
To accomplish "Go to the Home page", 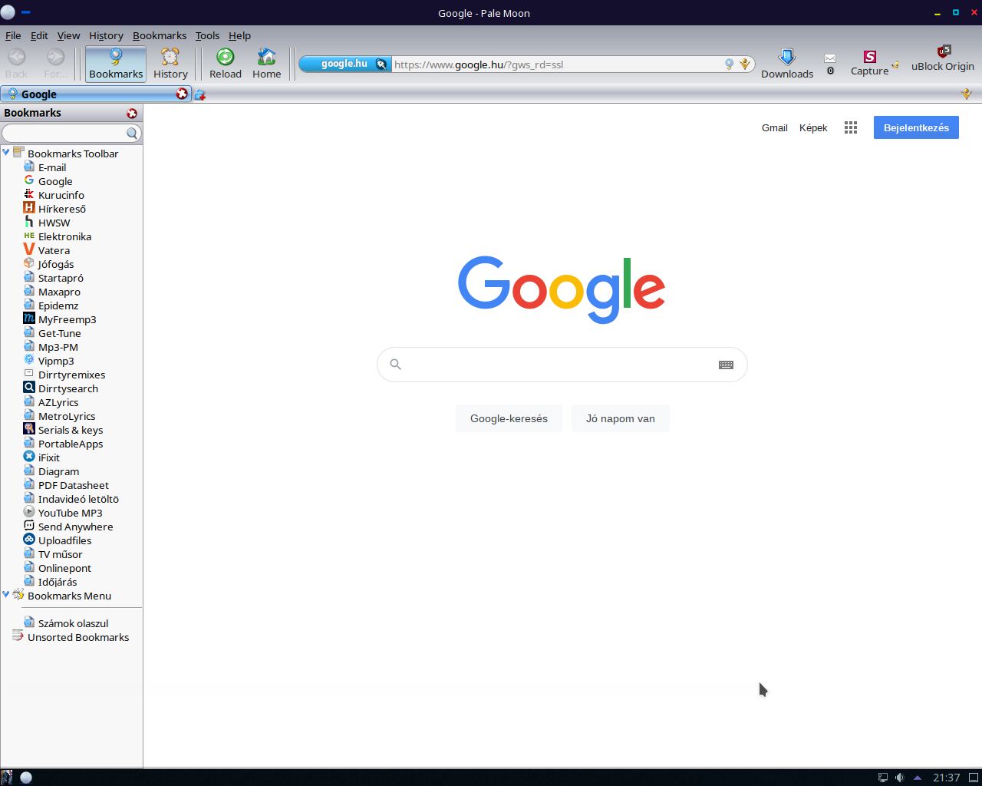I will coord(266,63).
